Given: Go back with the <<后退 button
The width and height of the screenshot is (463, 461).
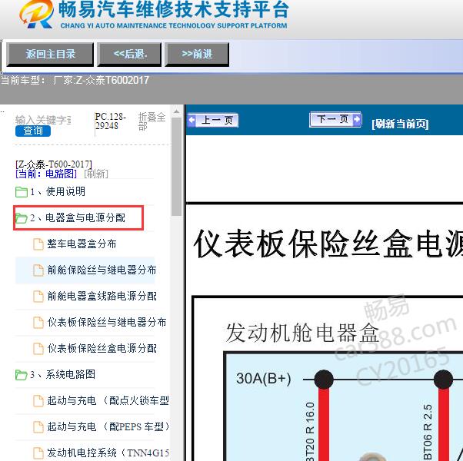Looking at the screenshot, I should (x=130, y=55).
